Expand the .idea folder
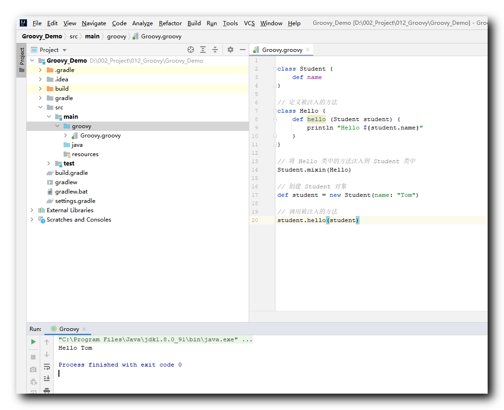The height and width of the screenshot is (410, 504). [40, 79]
